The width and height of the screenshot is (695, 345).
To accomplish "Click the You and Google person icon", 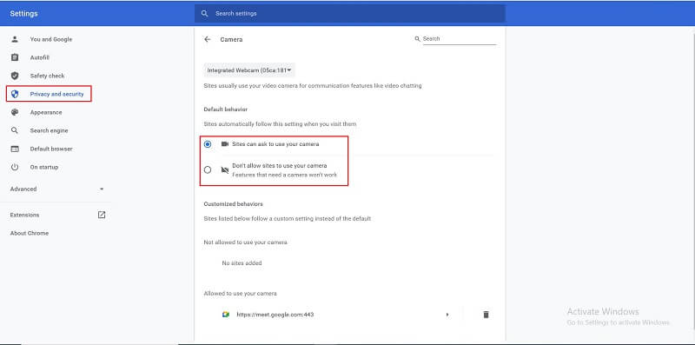I will [x=15, y=39].
